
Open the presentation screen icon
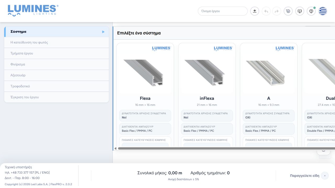point(300,11)
